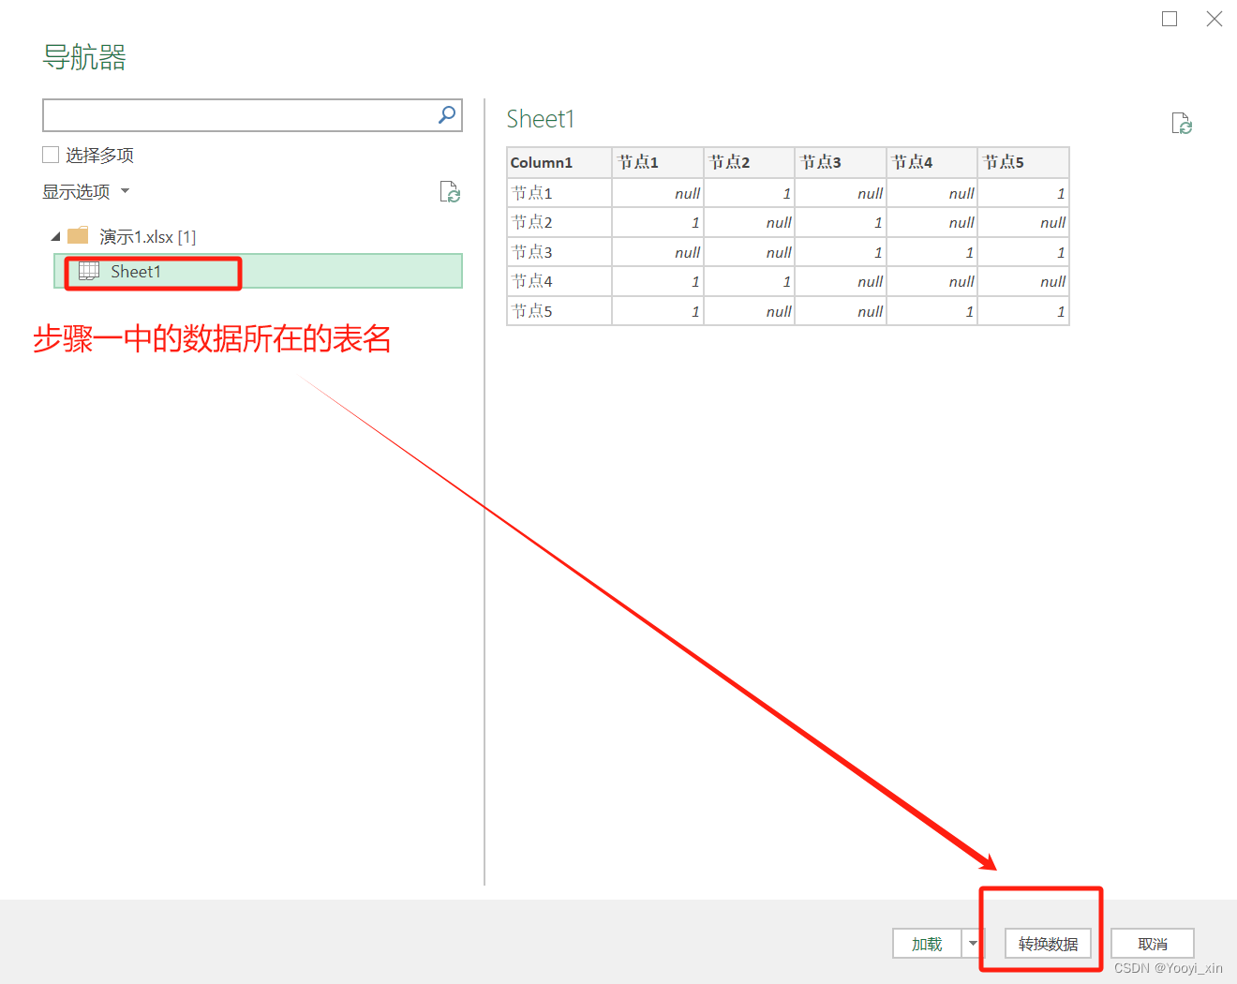Click the refresh icon in the left pane

450,192
